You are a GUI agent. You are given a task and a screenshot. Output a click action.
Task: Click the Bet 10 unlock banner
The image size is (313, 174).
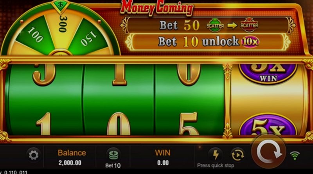[x=208, y=42]
